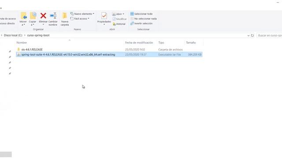Minimize the Explorer window
The width and height of the screenshot is (282, 158).
278,2
